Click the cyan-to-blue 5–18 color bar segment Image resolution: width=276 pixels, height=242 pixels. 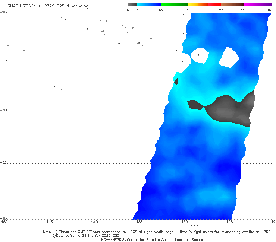149,4
